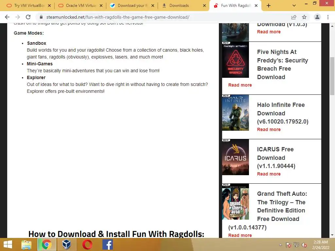The image size is (335, 251).
Task: Open the Windows Start button
Action: (x=8, y=244)
